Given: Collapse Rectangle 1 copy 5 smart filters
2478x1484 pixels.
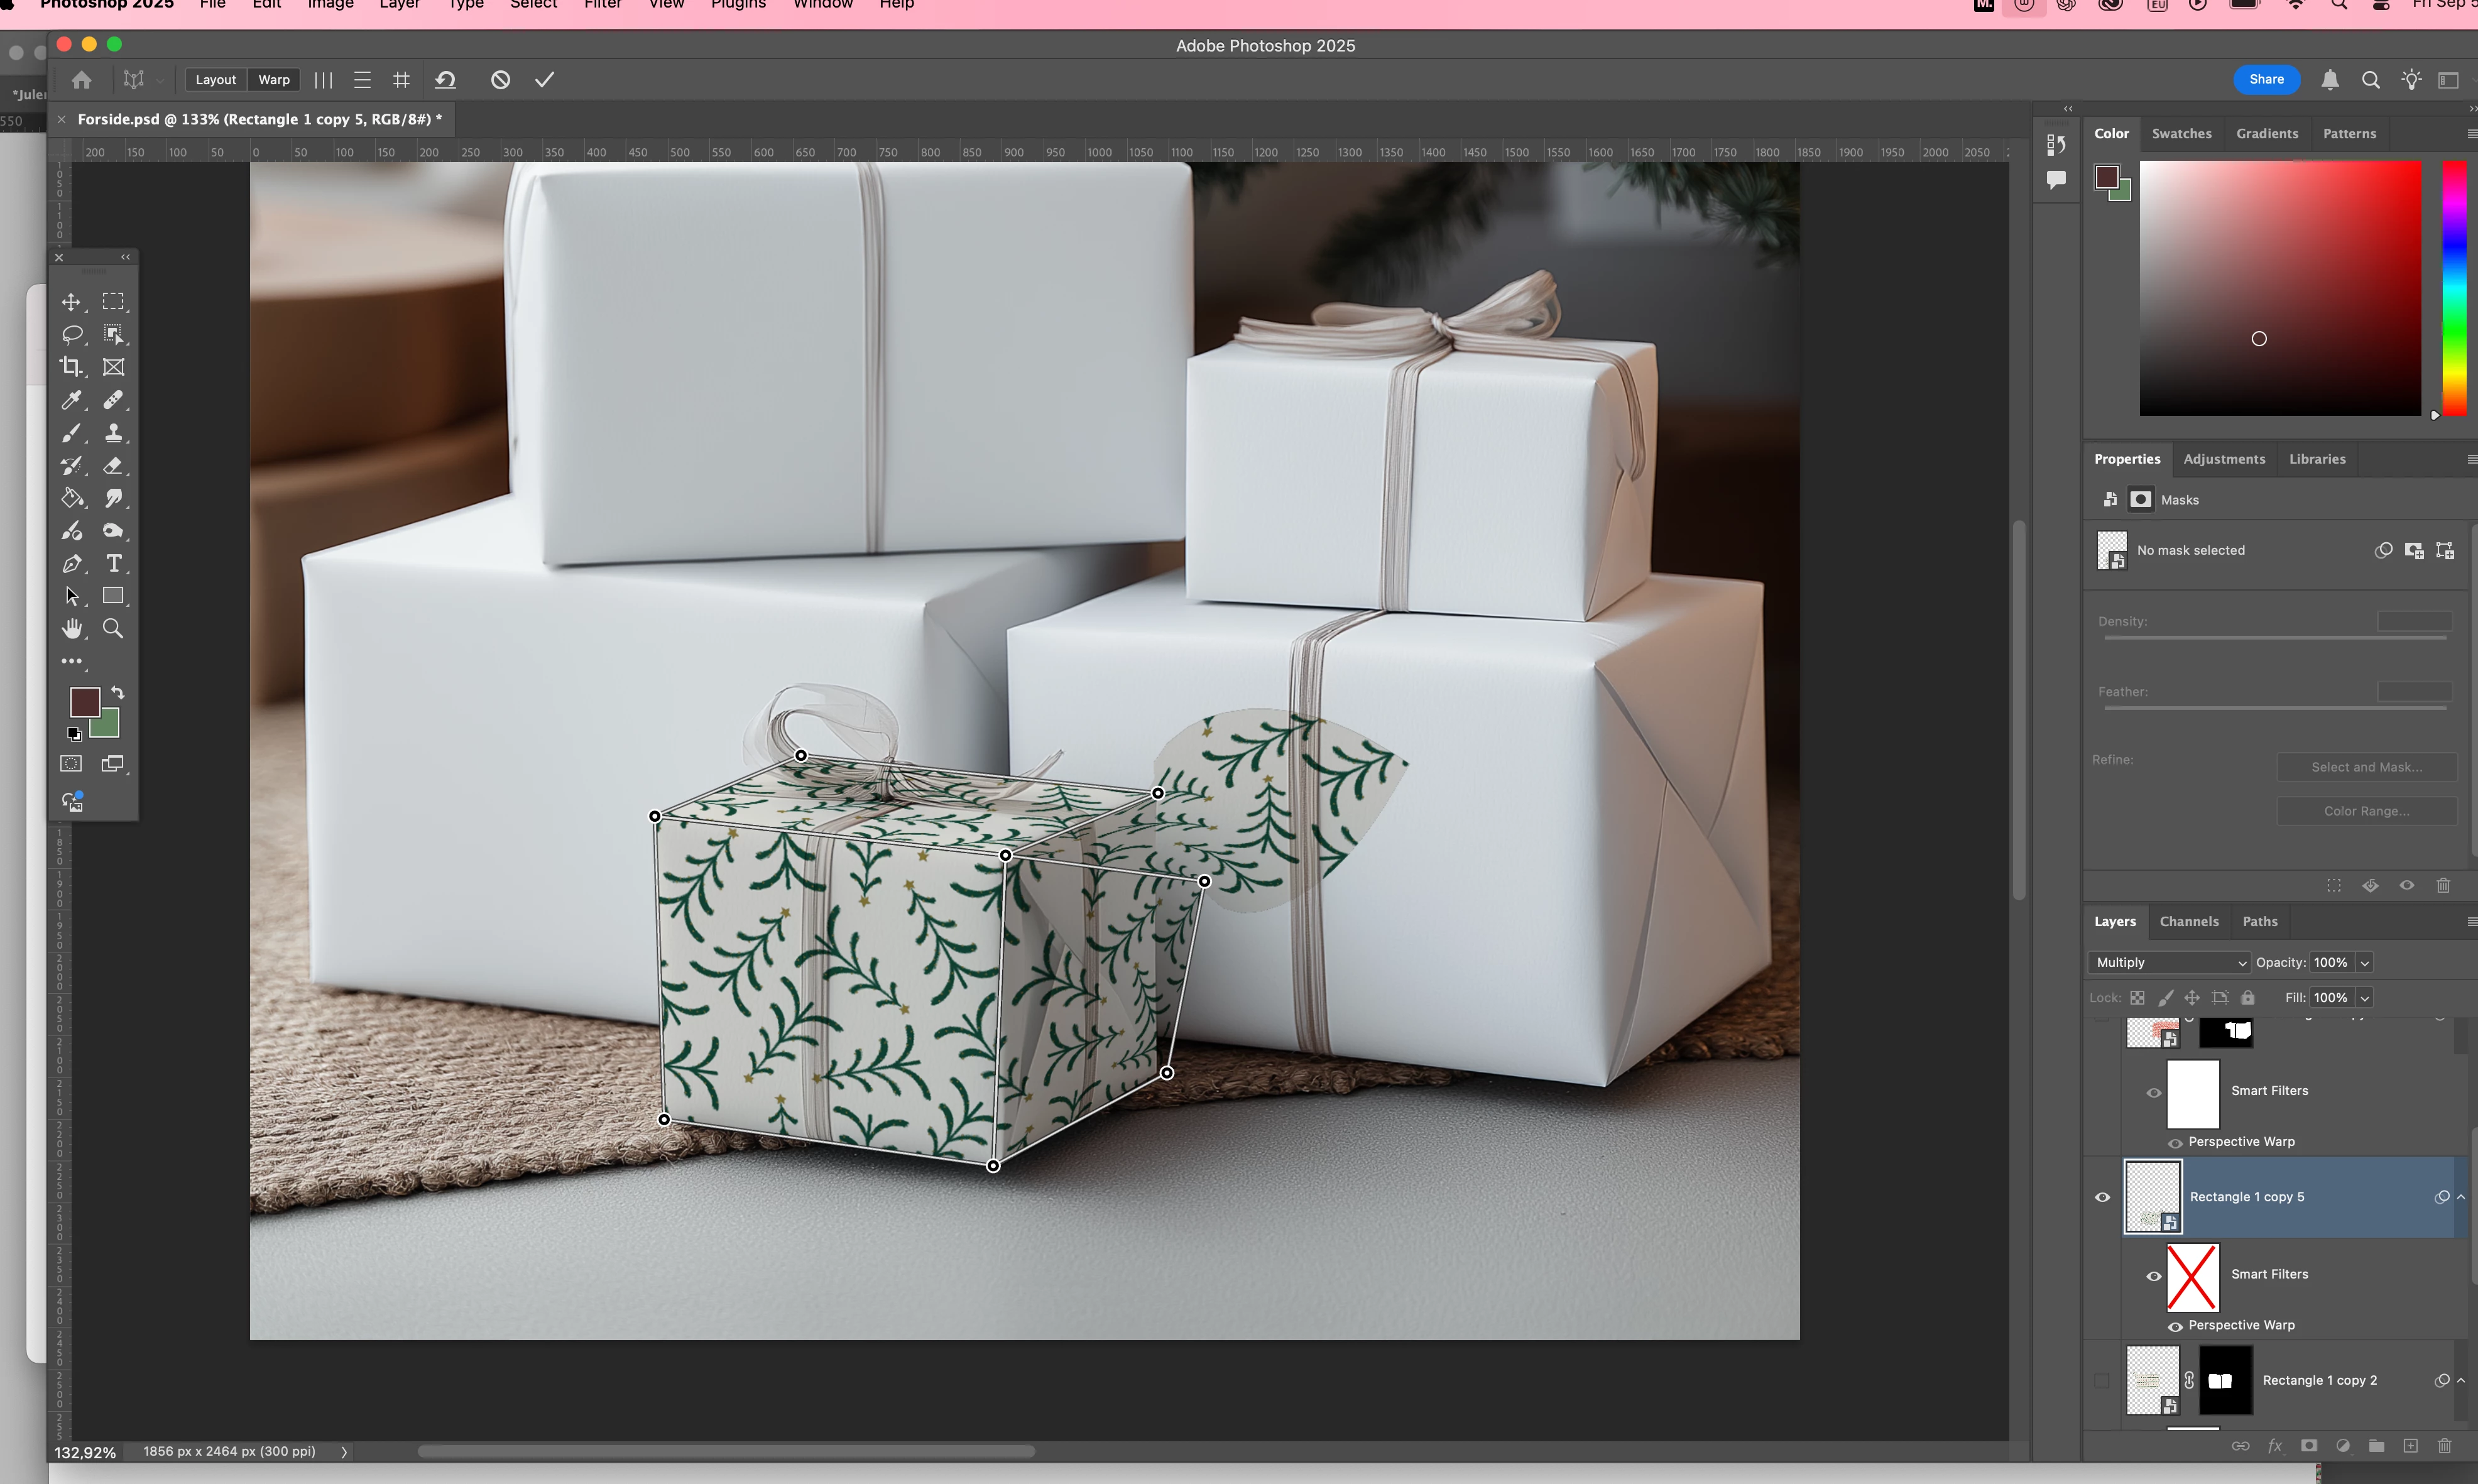Looking at the screenshot, I should click(2461, 1197).
